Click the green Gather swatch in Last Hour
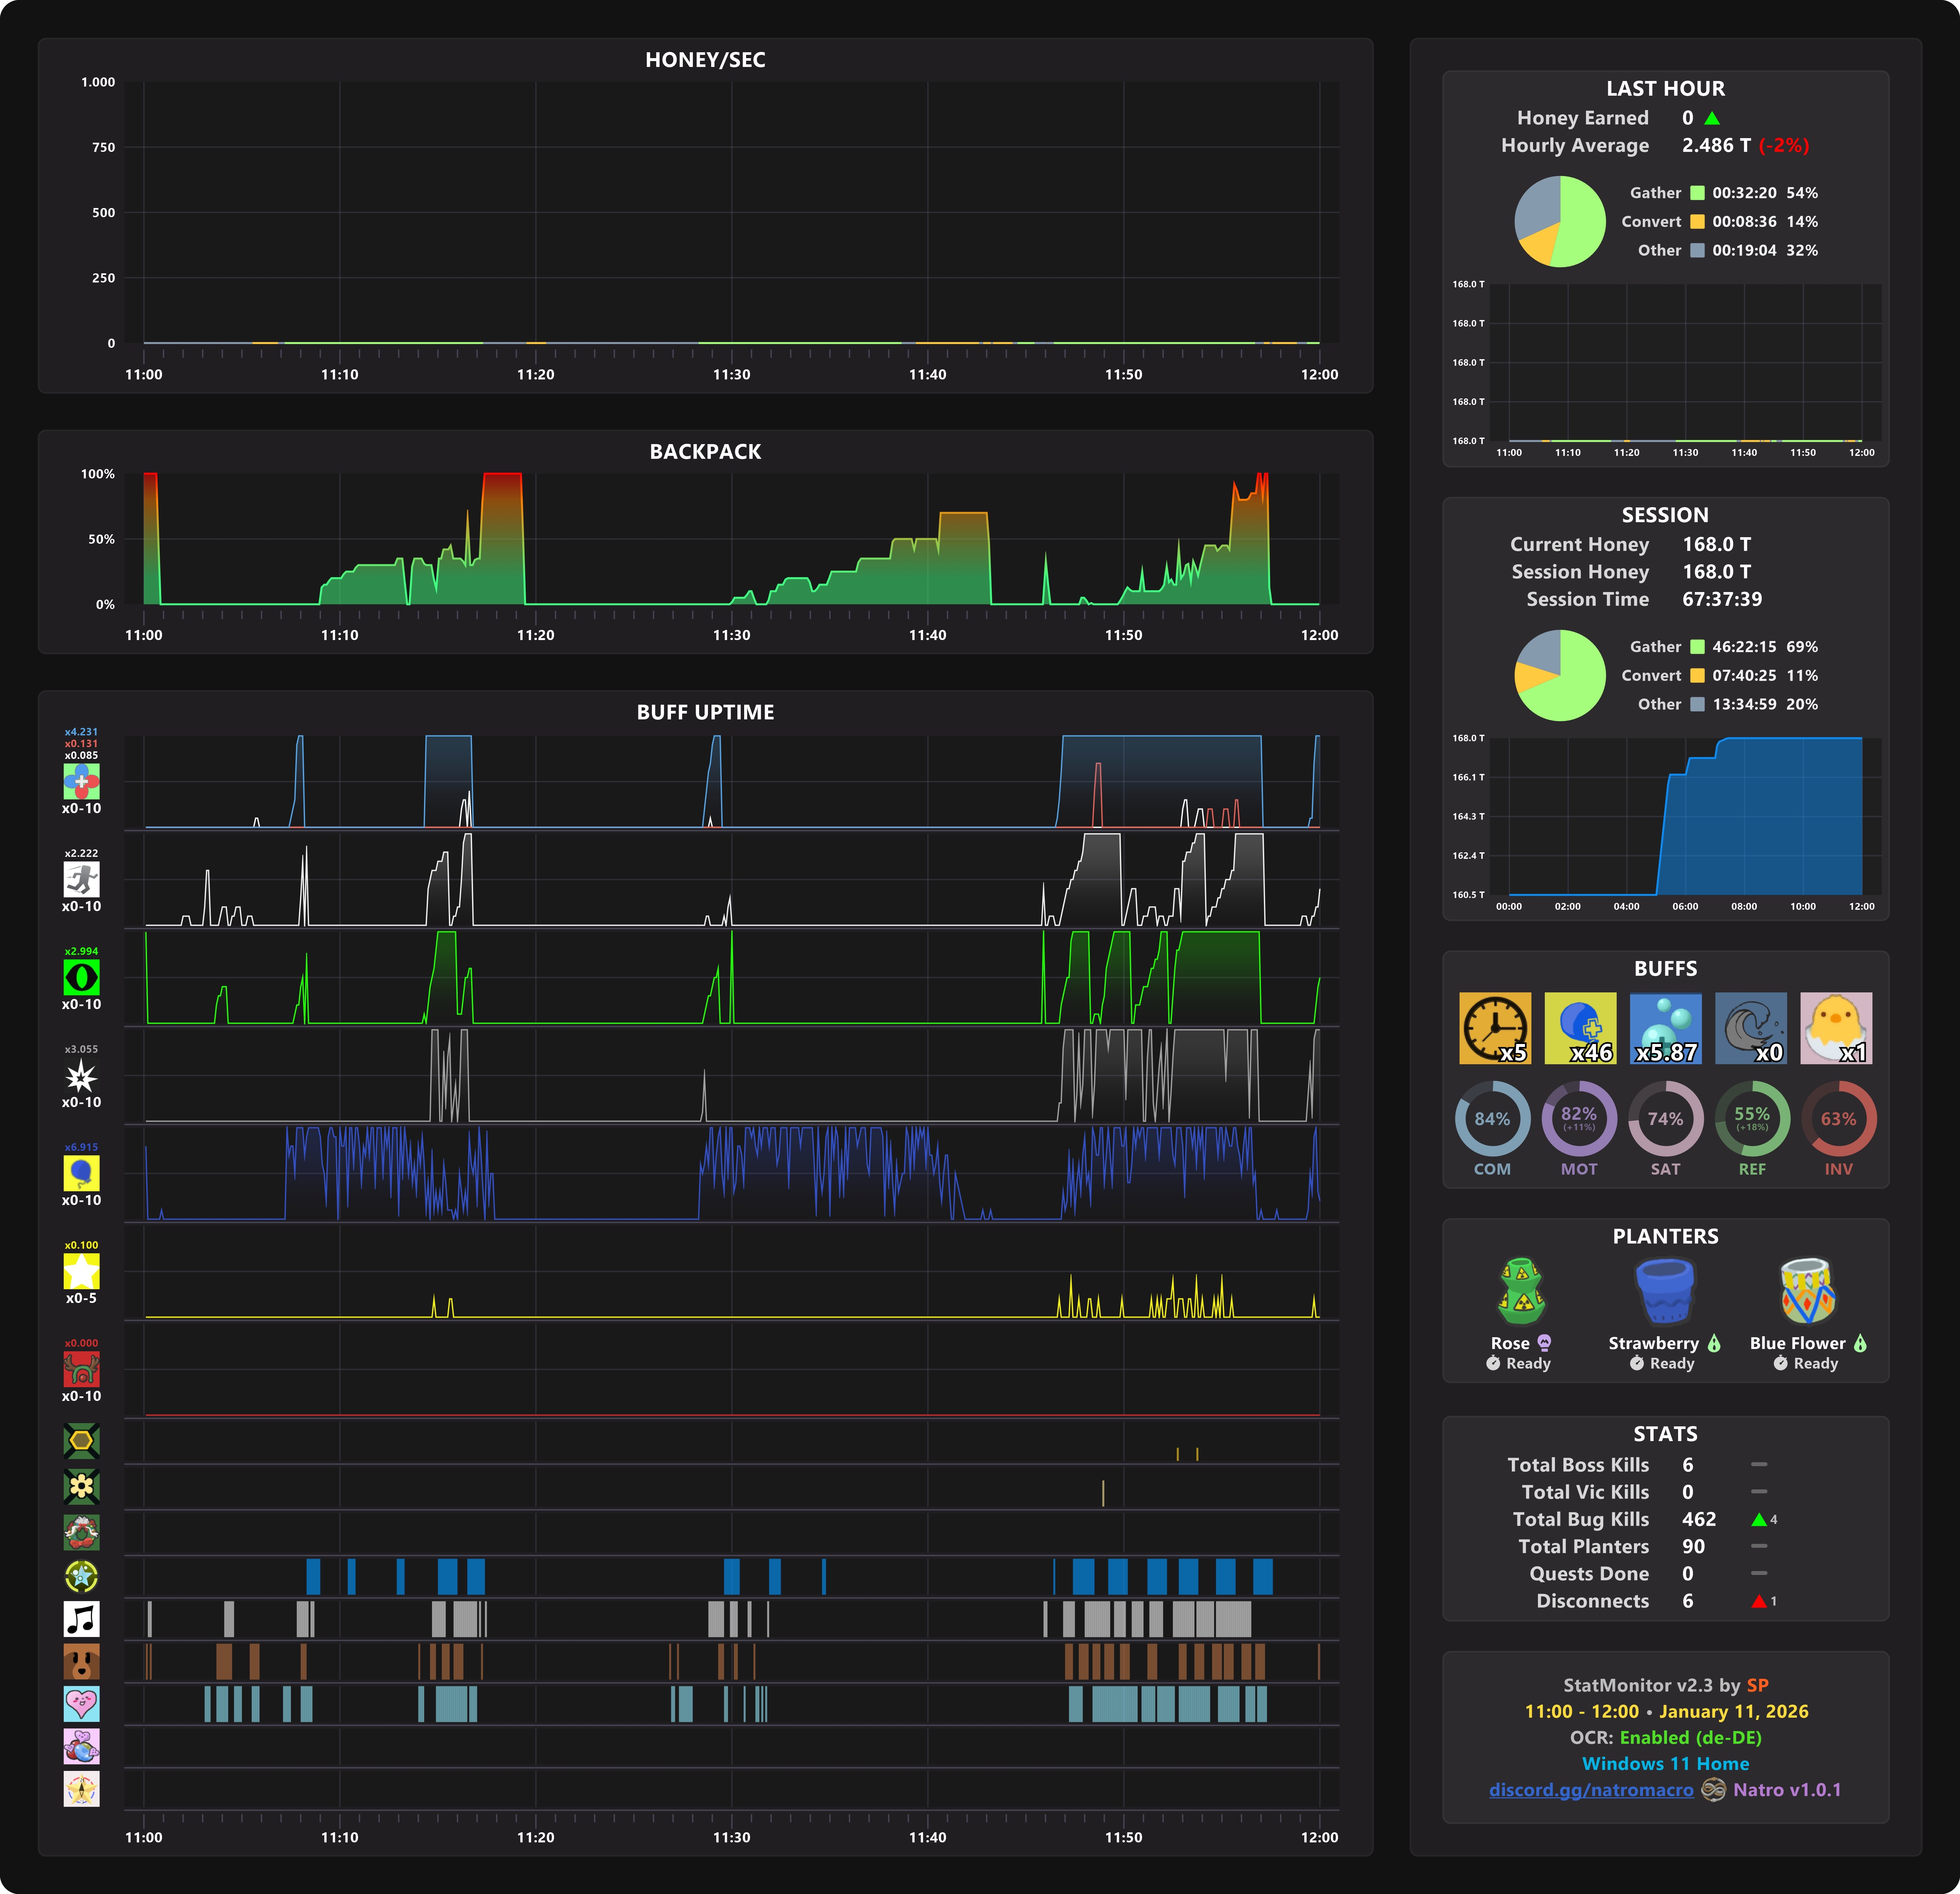Screen dimensions: 1960x1894 [1697, 193]
